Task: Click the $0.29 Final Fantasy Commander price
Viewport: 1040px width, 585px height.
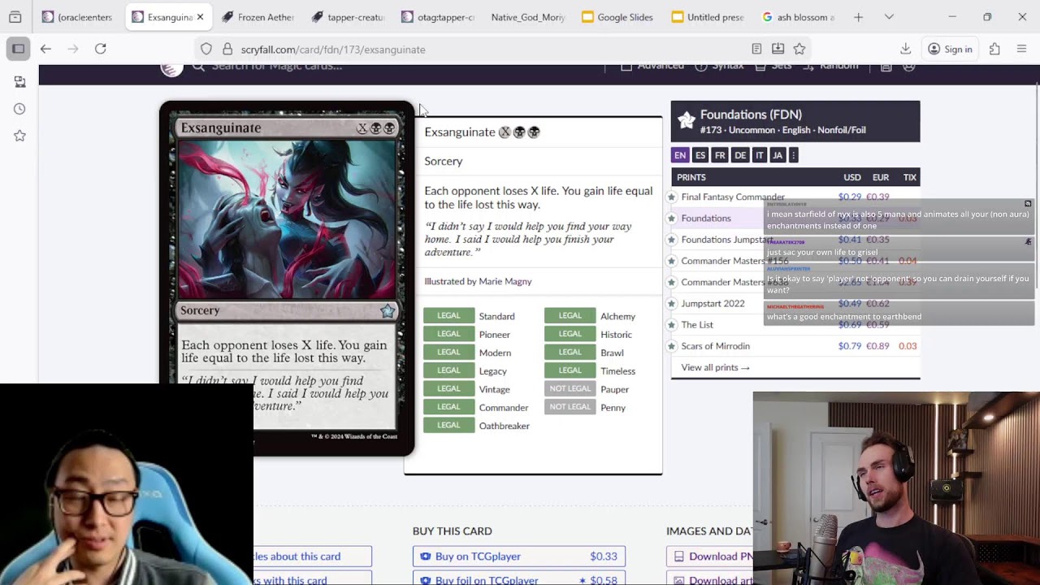Action: tap(850, 197)
